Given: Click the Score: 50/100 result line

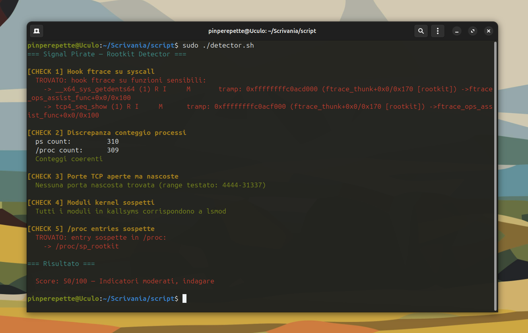Looking at the screenshot, I should [x=124, y=281].
